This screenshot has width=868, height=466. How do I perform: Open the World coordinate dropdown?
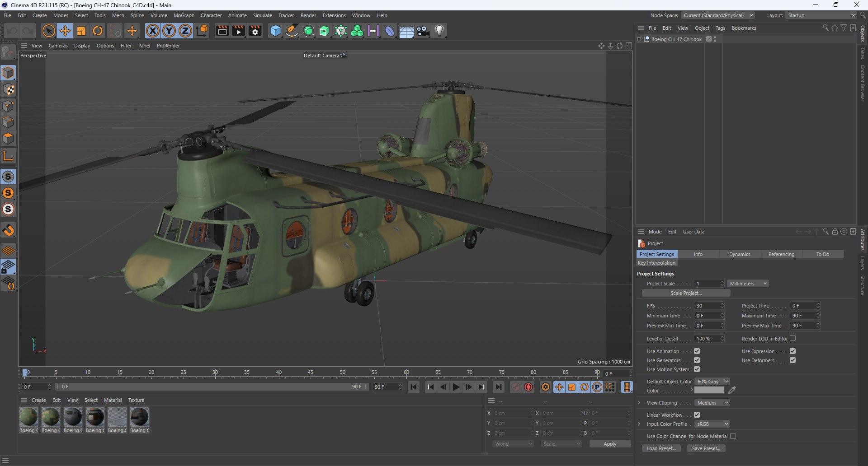[513, 444]
